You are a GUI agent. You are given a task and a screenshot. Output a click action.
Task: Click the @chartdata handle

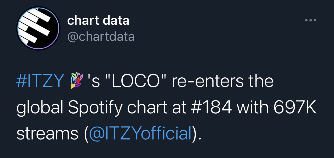coord(101,37)
